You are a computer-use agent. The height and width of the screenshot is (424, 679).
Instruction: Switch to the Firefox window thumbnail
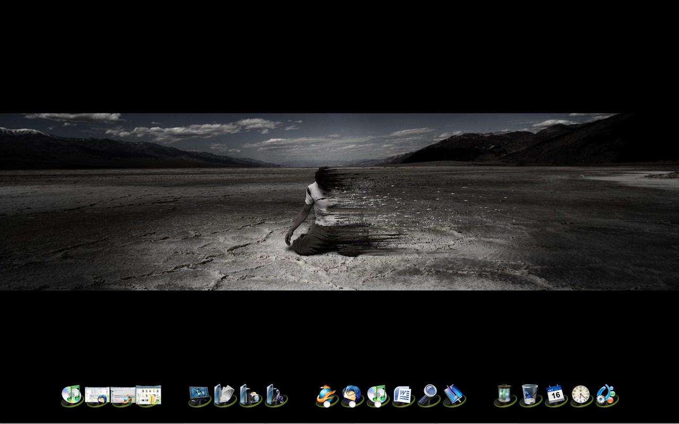tap(123, 395)
